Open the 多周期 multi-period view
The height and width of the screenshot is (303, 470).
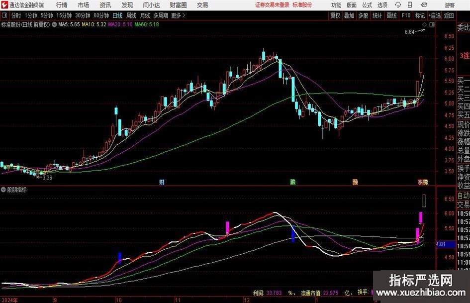pos(161,15)
